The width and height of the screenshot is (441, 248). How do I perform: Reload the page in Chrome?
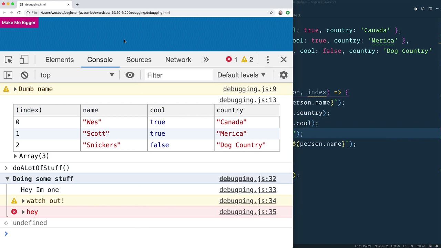(x=19, y=13)
